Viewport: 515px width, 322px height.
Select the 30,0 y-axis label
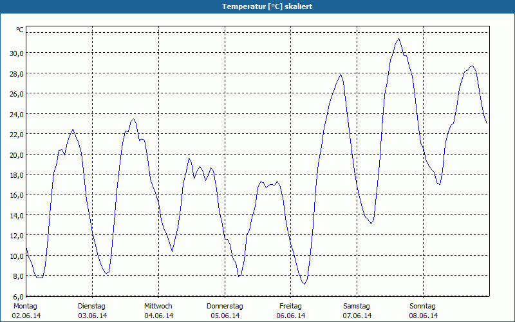(16, 53)
